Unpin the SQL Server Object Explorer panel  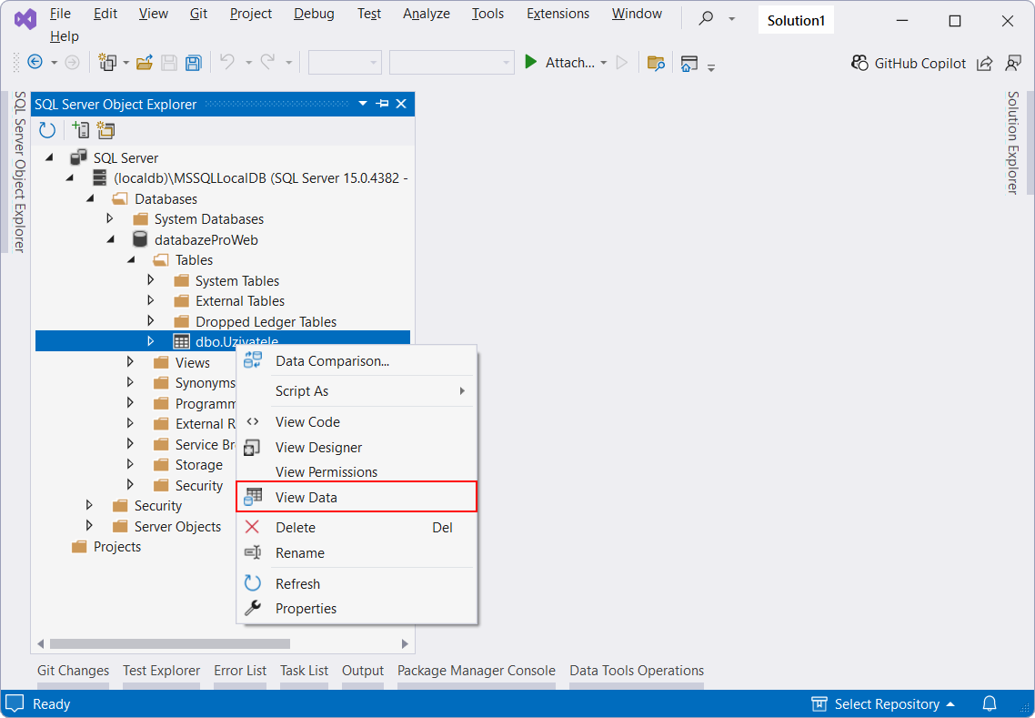(x=382, y=104)
